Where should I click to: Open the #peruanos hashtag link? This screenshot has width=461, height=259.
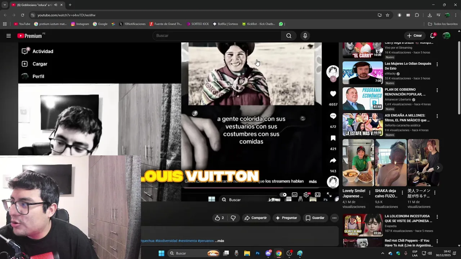click(206, 241)
